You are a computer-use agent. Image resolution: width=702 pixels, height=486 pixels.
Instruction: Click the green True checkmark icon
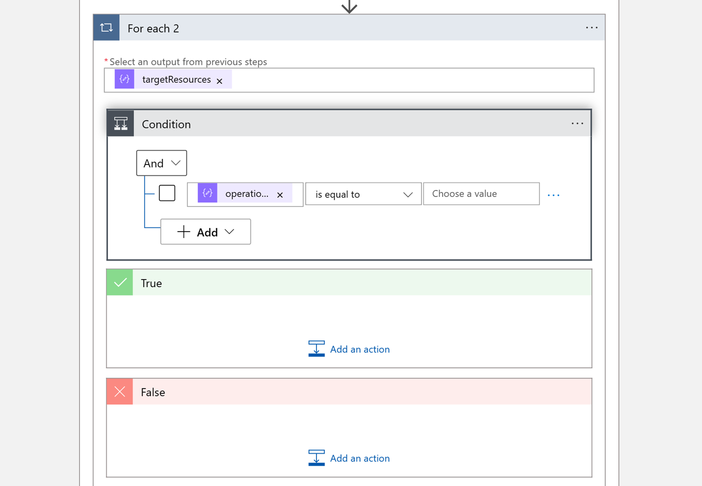click(x=120, y=283)
